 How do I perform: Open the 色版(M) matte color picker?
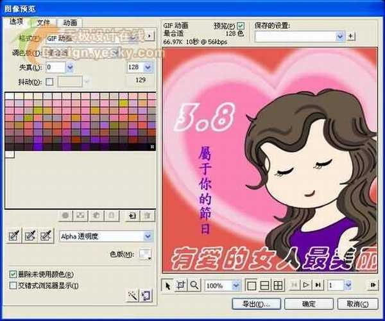pos(146,254)
